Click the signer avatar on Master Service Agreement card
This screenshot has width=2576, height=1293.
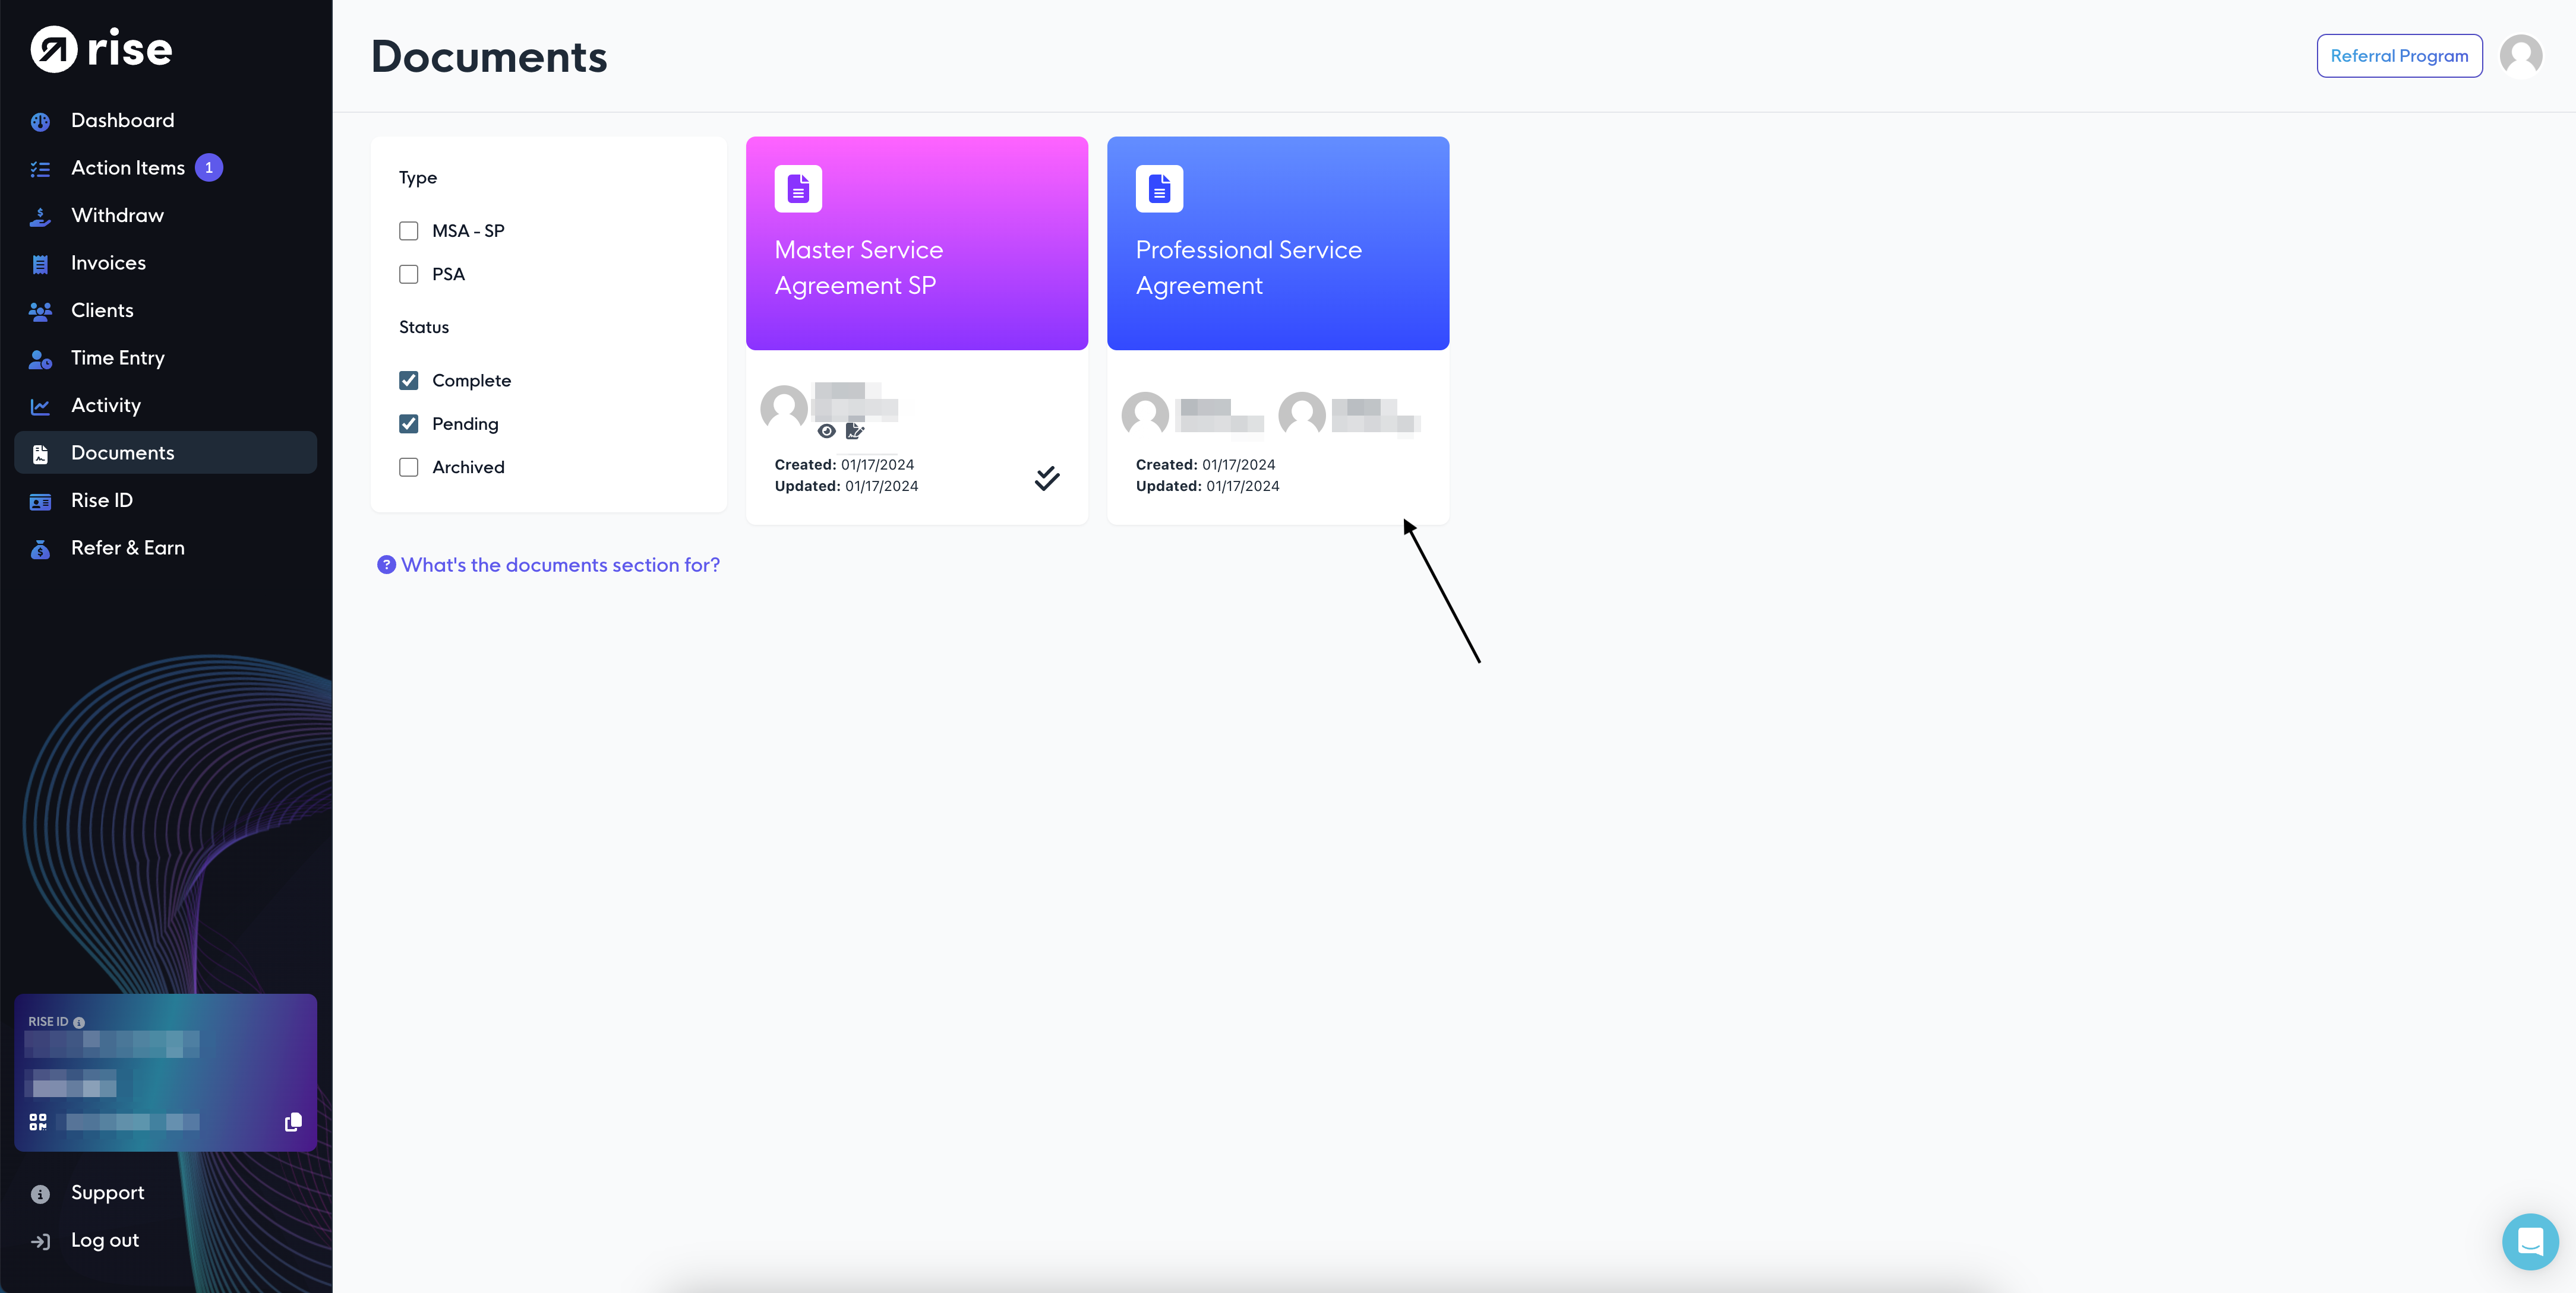click(783, 408)
